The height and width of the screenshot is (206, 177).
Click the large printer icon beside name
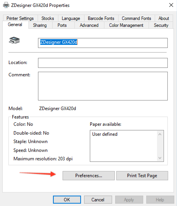(x=14, y=40)
